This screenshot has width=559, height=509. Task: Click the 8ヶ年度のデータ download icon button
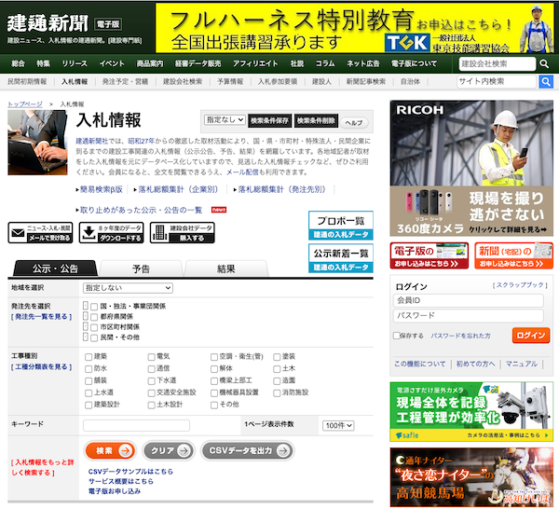coord(111,232)
